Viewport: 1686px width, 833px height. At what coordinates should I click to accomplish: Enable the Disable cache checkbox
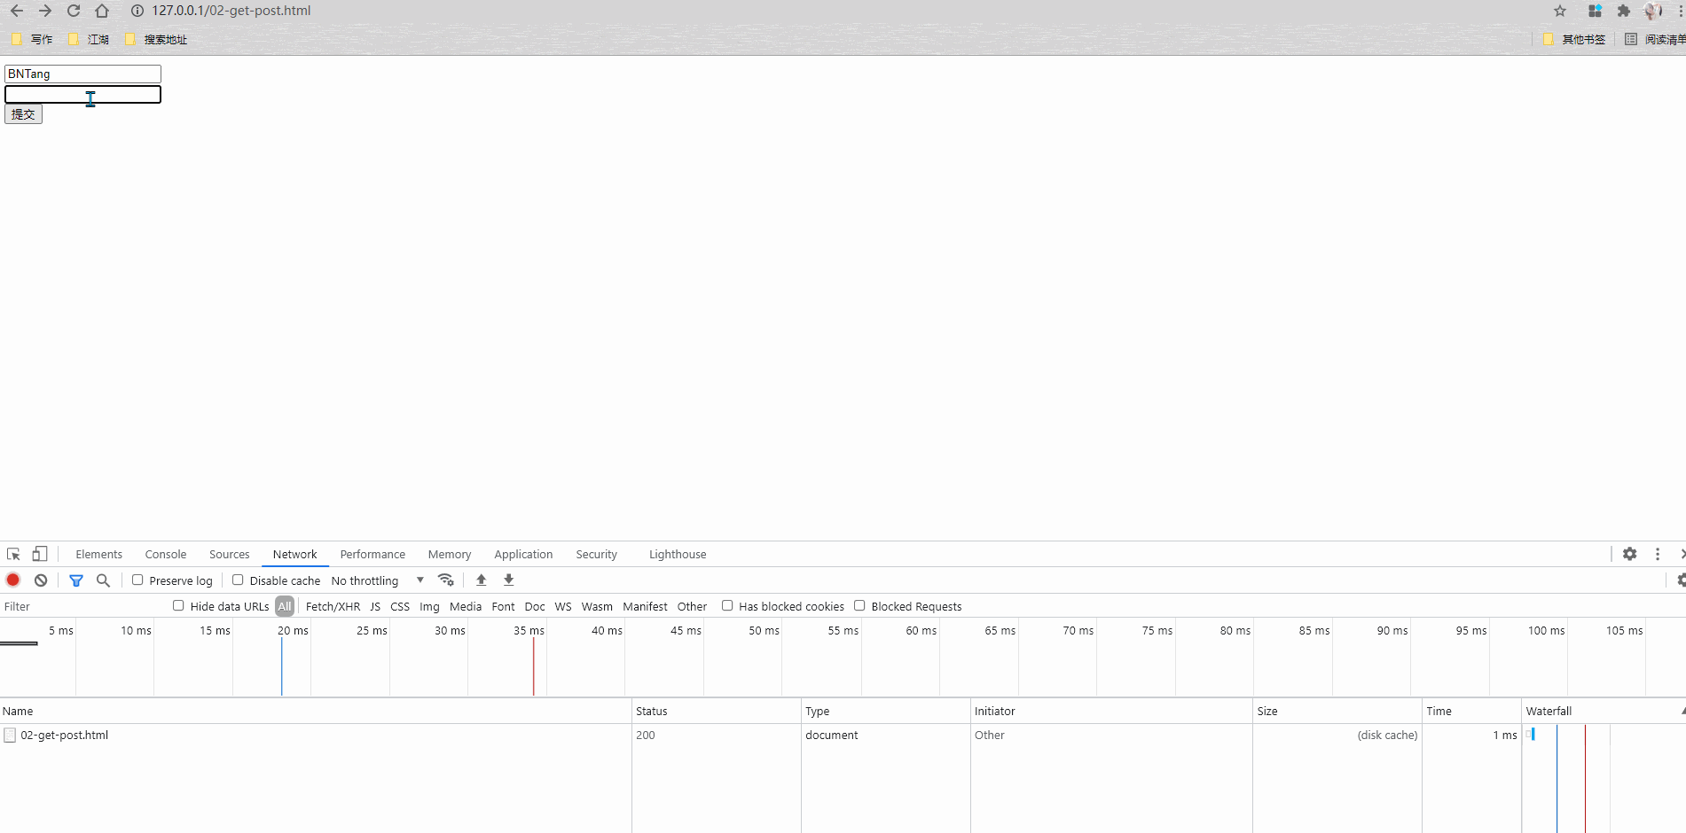238,580
